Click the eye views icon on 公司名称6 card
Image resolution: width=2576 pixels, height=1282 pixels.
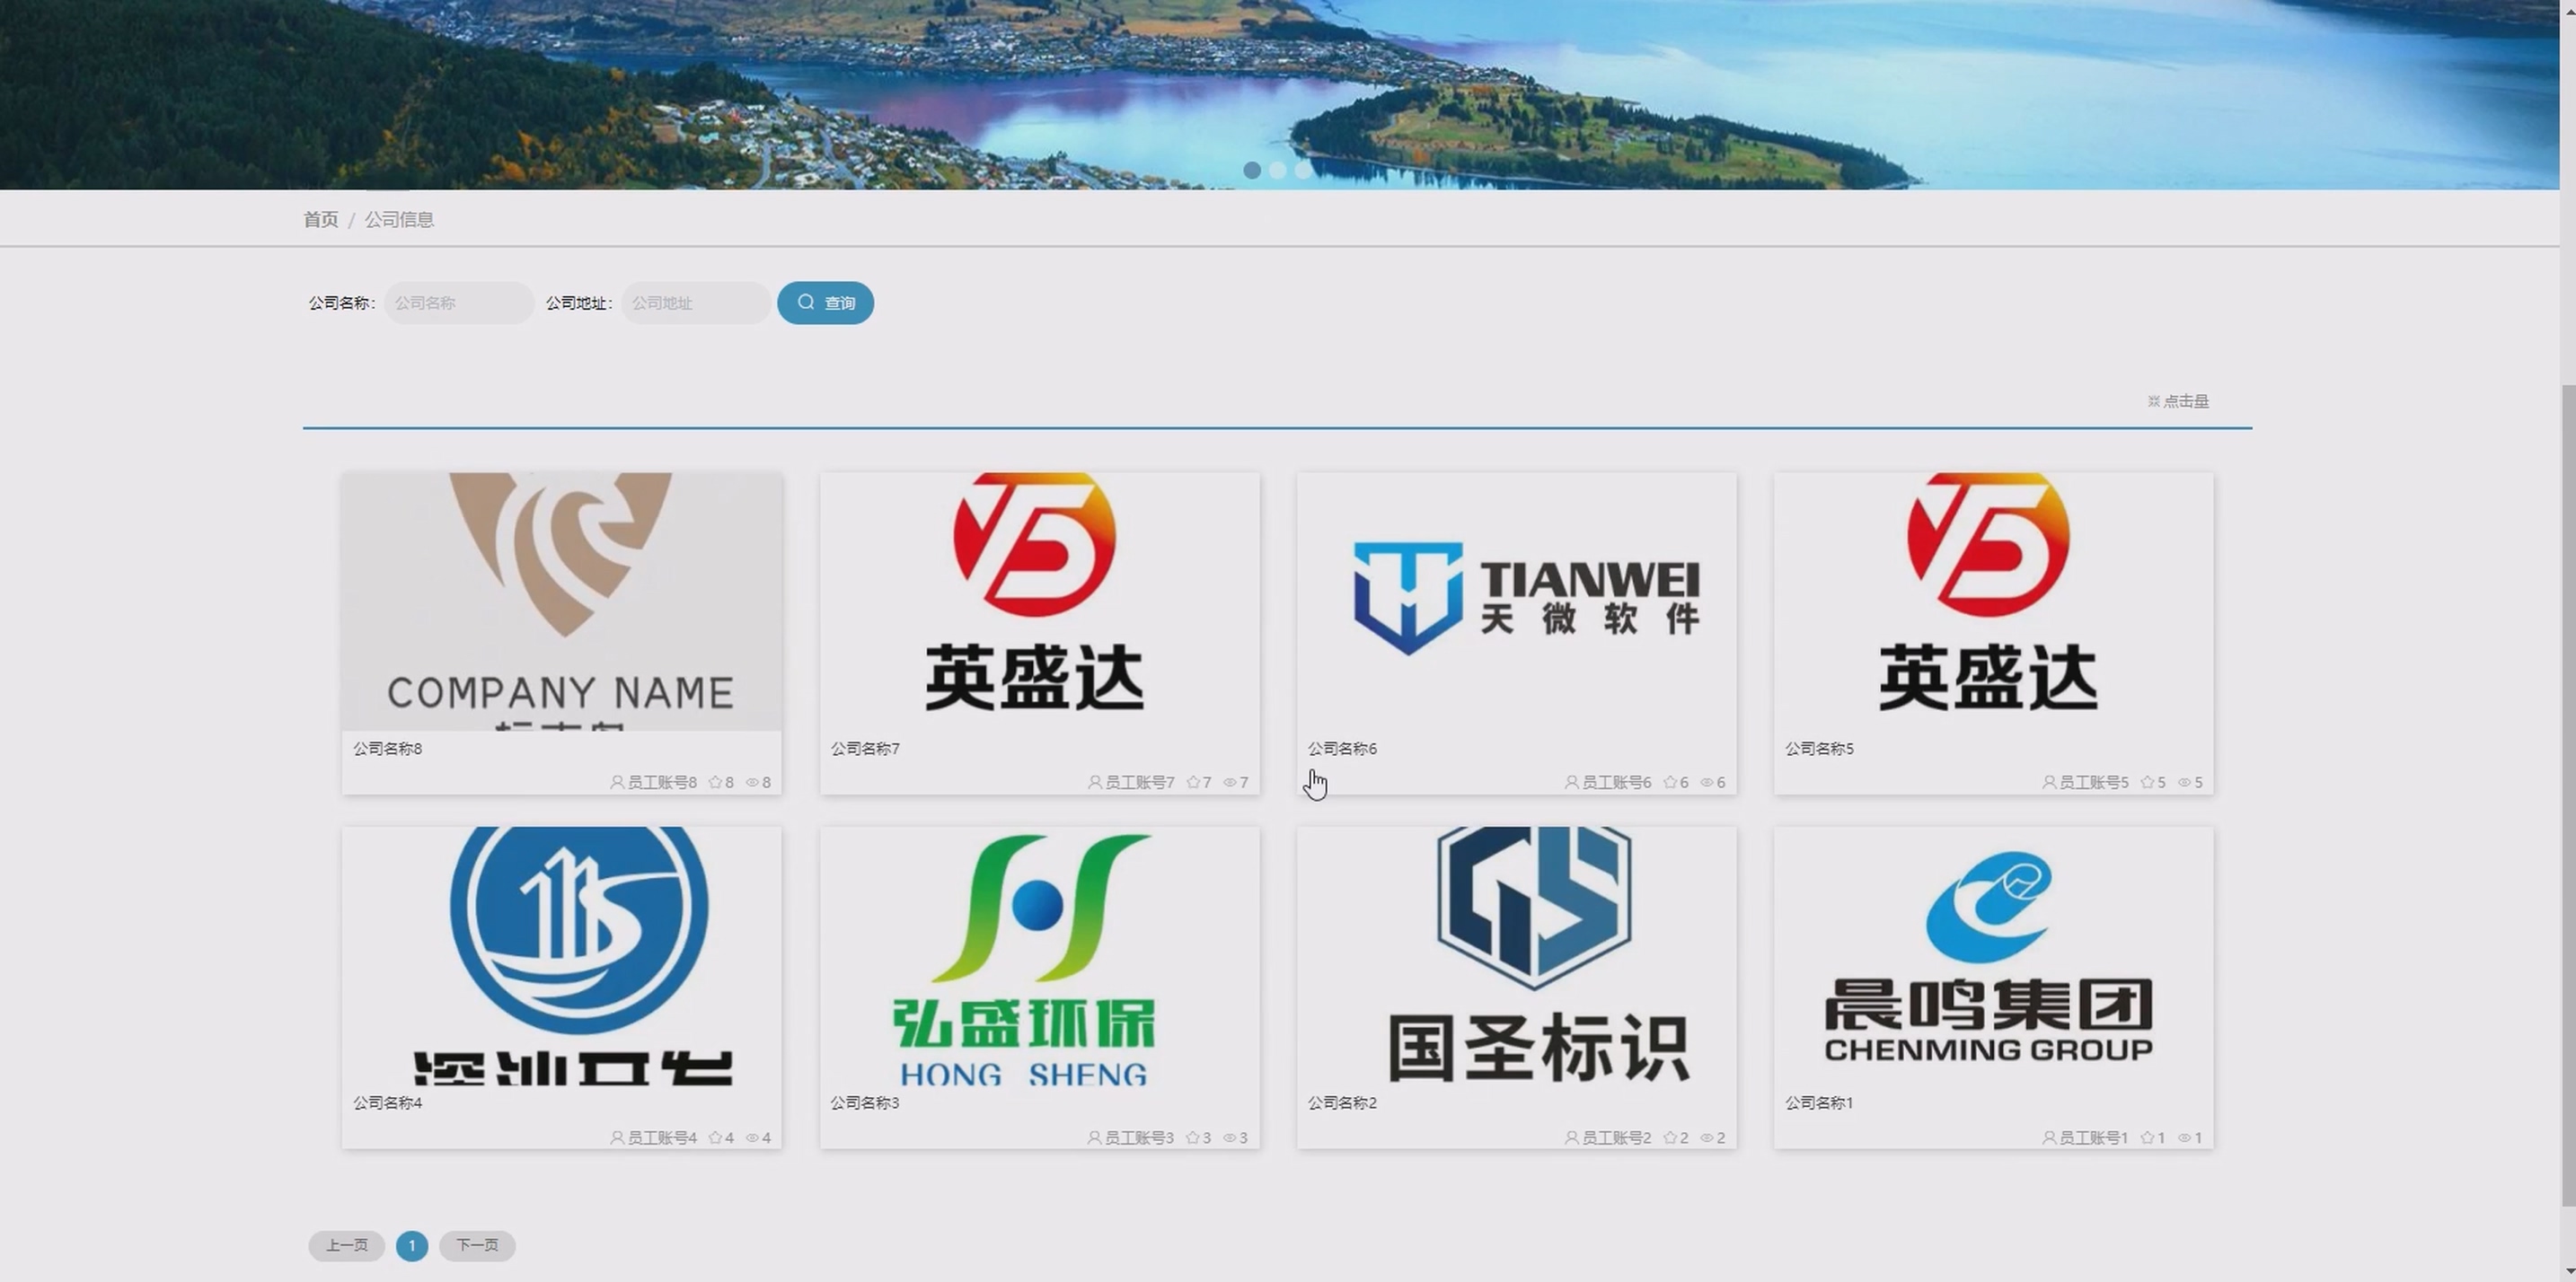tap(1707, 782)
